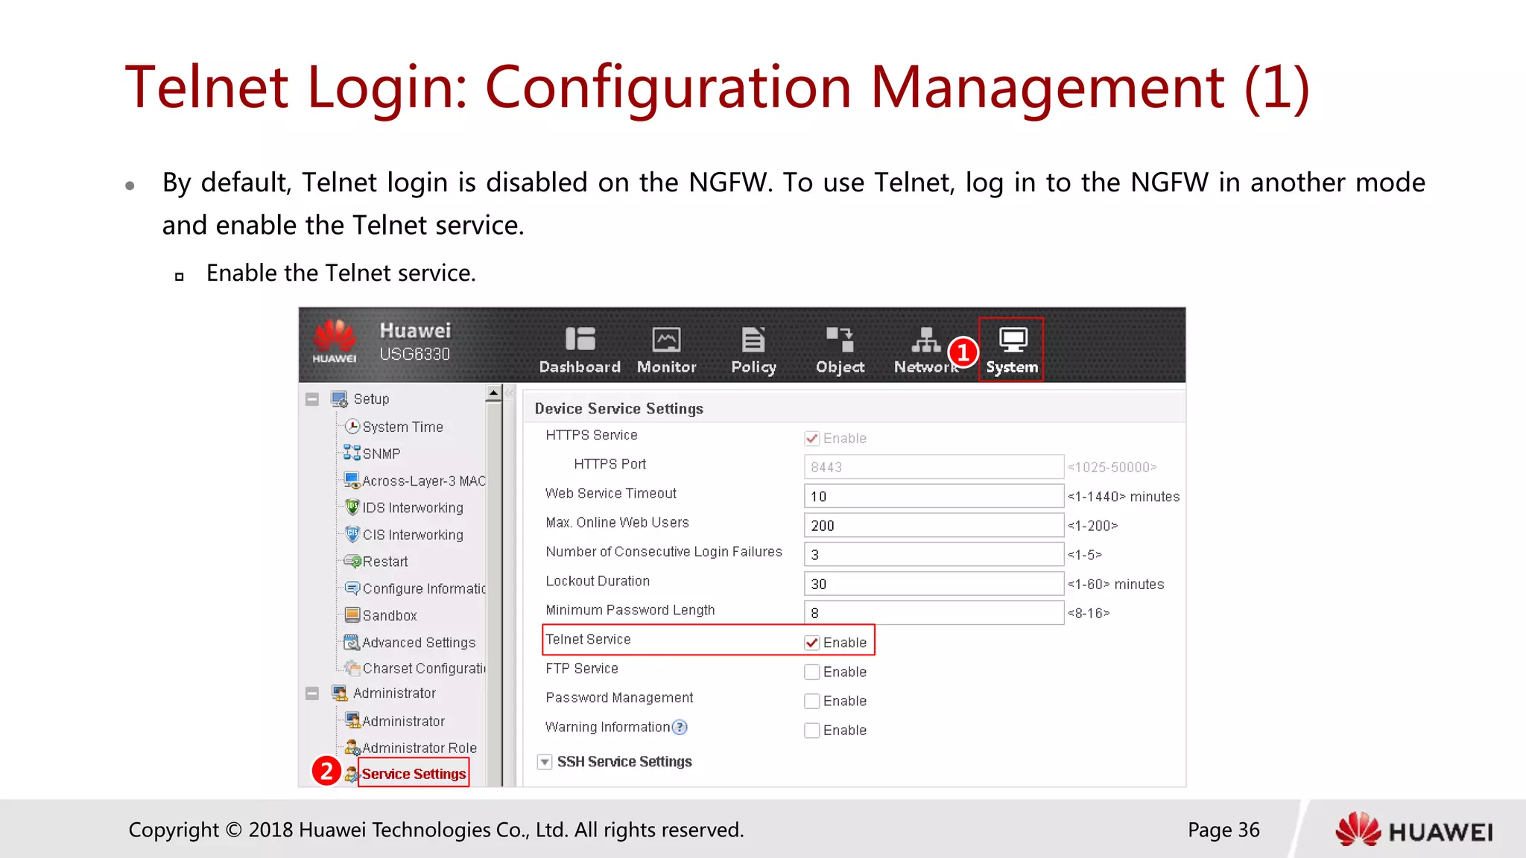The width and height of the screenshot is (1526, 858).
Task: Click the Web Service Timeout field
Action: click(934, 496)
